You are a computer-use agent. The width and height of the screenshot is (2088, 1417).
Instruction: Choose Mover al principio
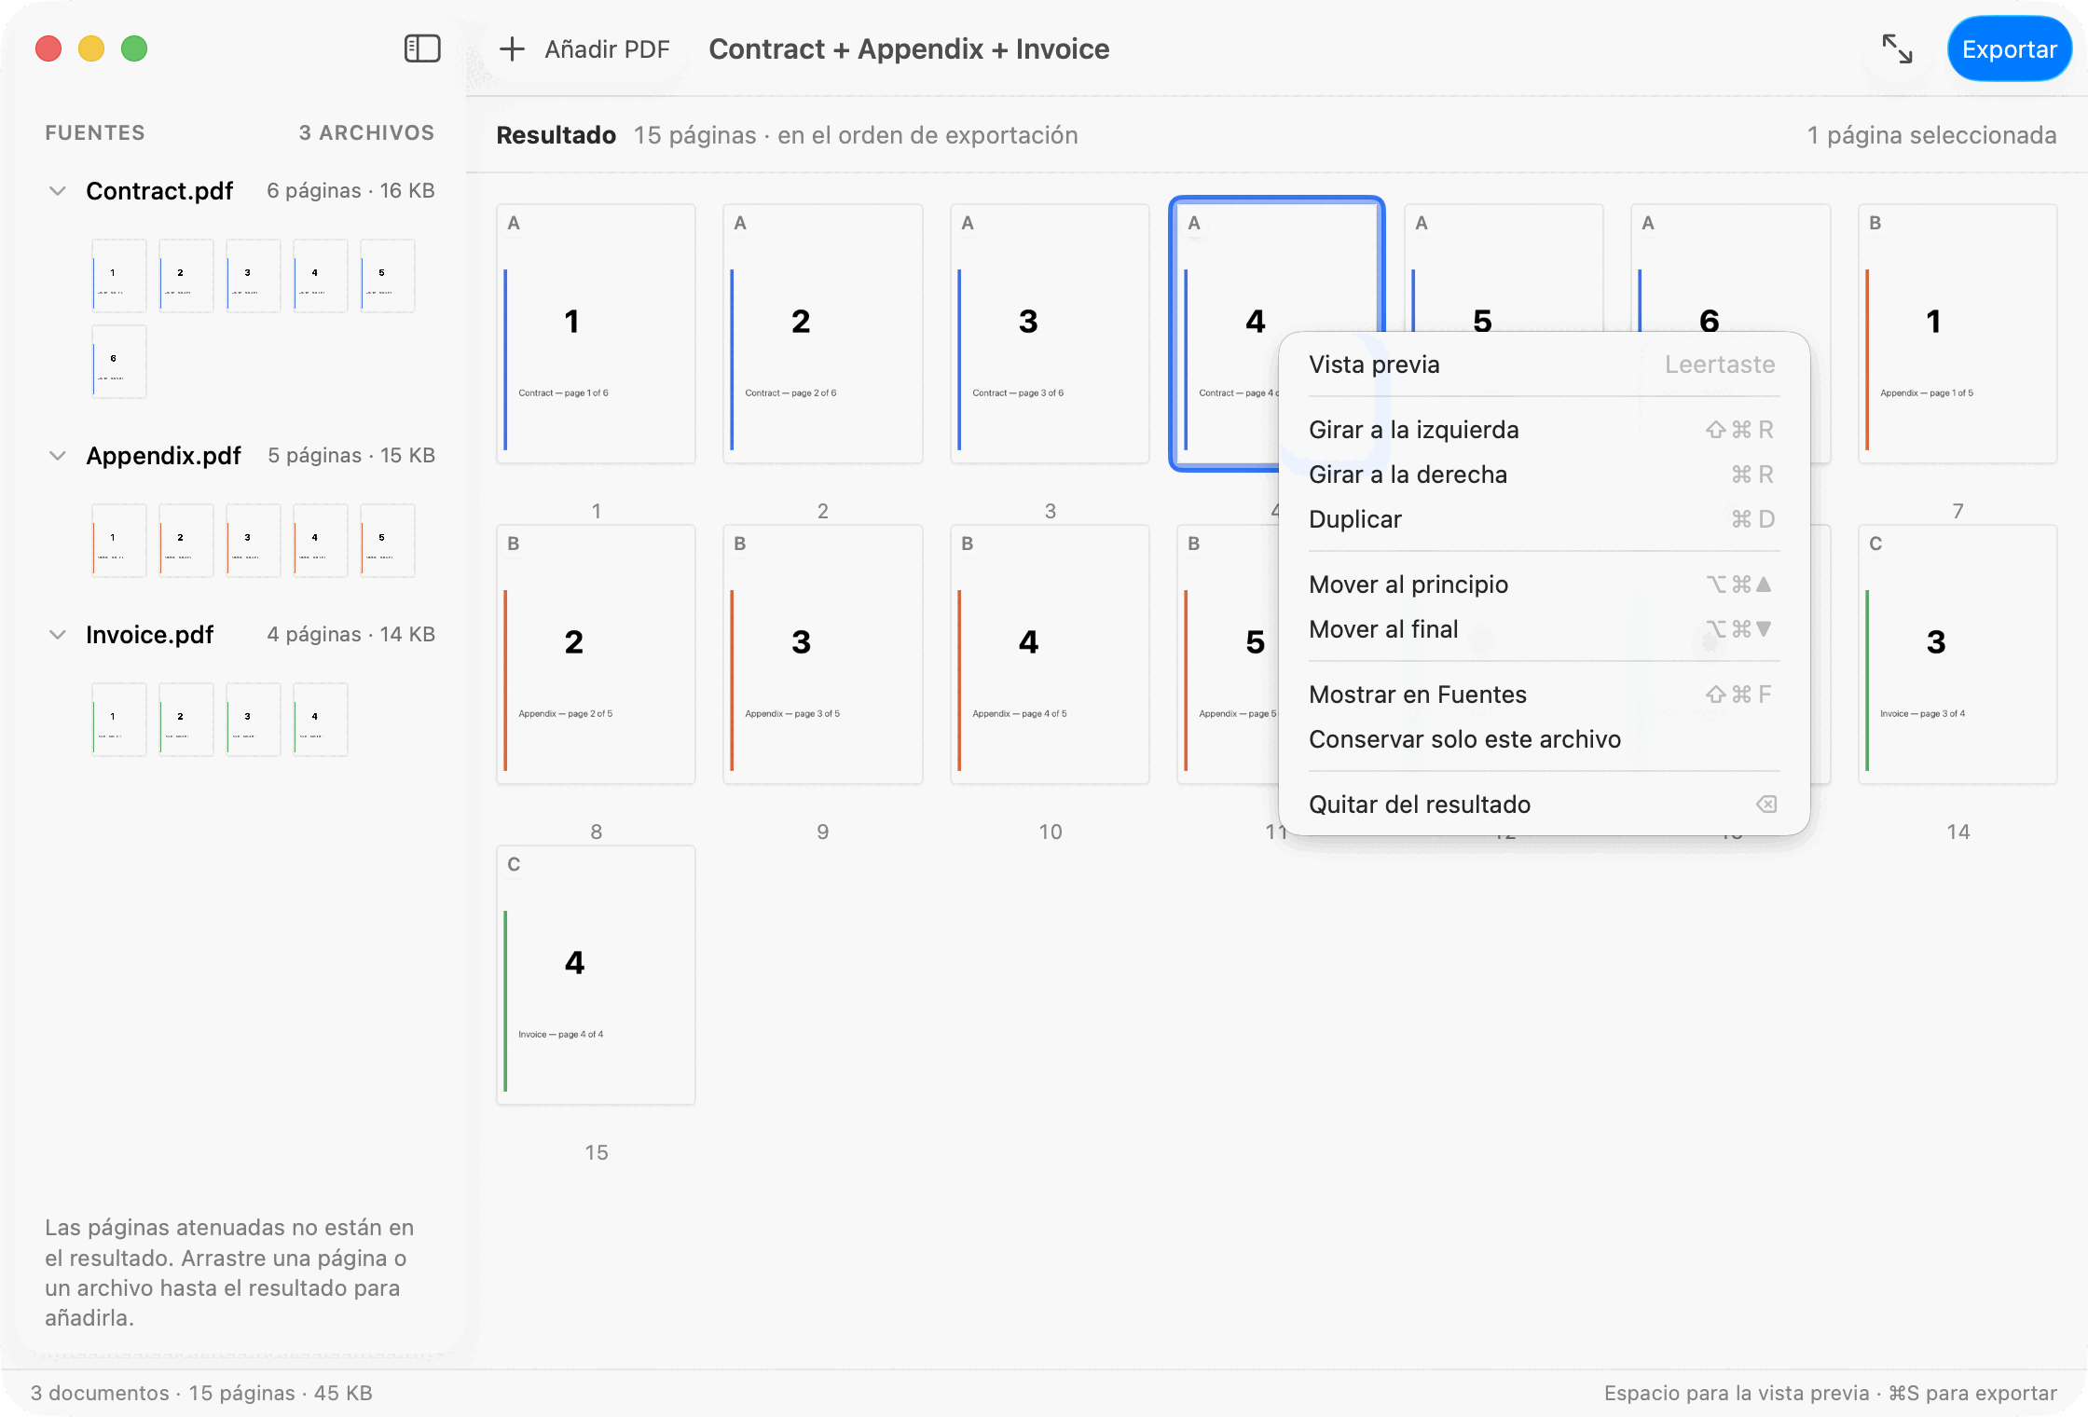pos(1544,585)
